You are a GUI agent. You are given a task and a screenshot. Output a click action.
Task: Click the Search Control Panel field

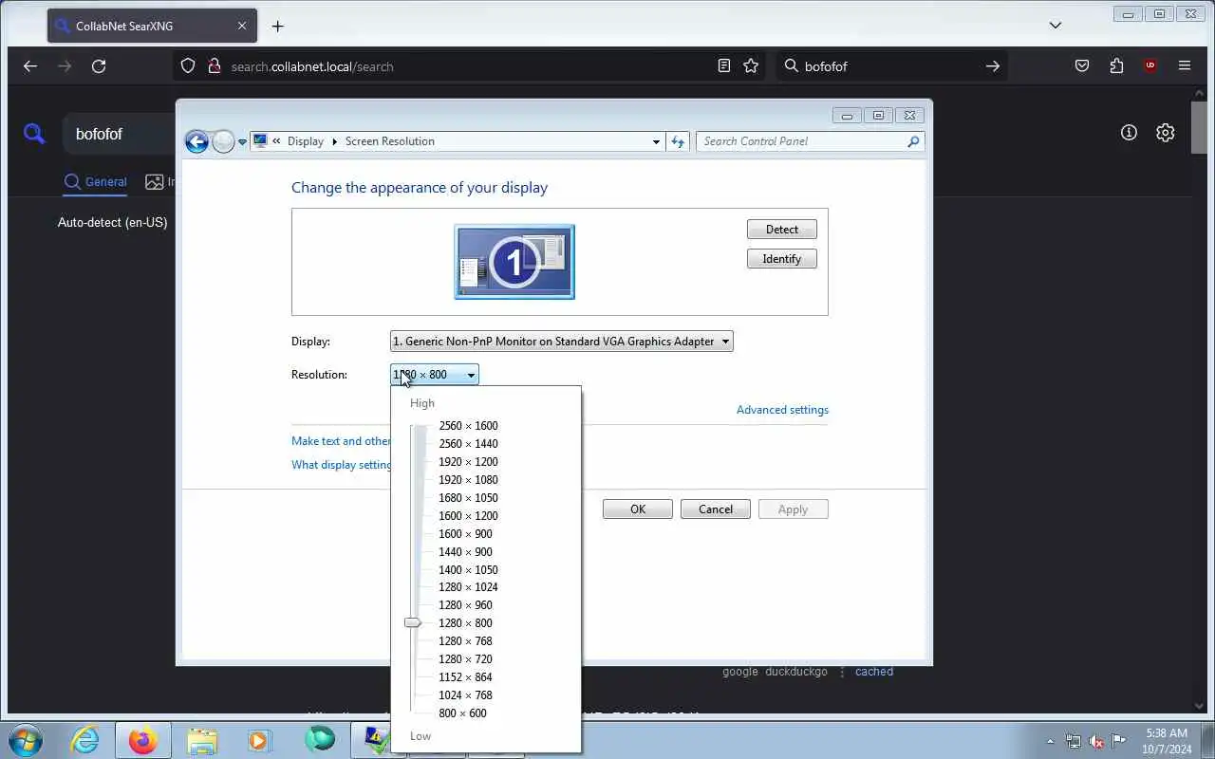coord(810,141)
